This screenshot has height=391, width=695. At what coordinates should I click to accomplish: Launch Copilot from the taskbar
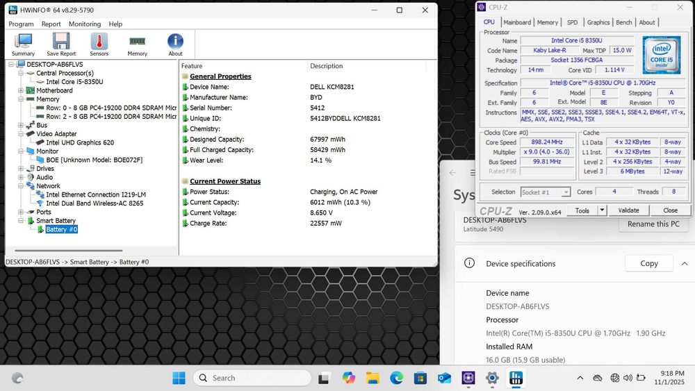point(349,378)
